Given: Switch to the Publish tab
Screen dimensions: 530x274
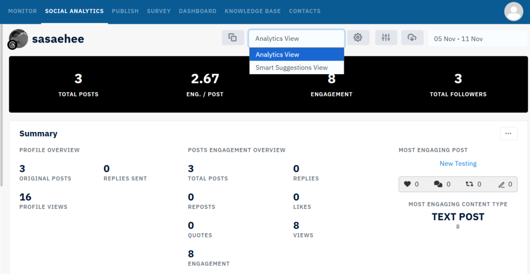Looking at the screenshot, I should pyautogui.click(x=125, y=11).
